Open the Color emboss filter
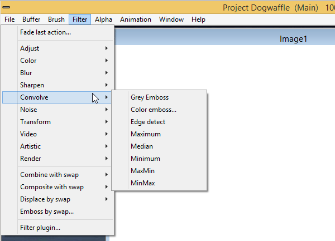The width and height of the screenshot is (335, 241). (x=159, y=110)
